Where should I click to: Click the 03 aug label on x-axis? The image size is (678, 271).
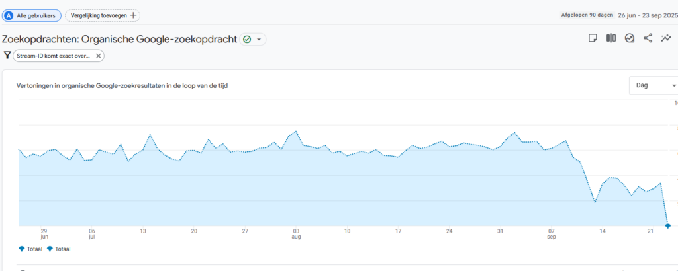[x=295, y=234]
